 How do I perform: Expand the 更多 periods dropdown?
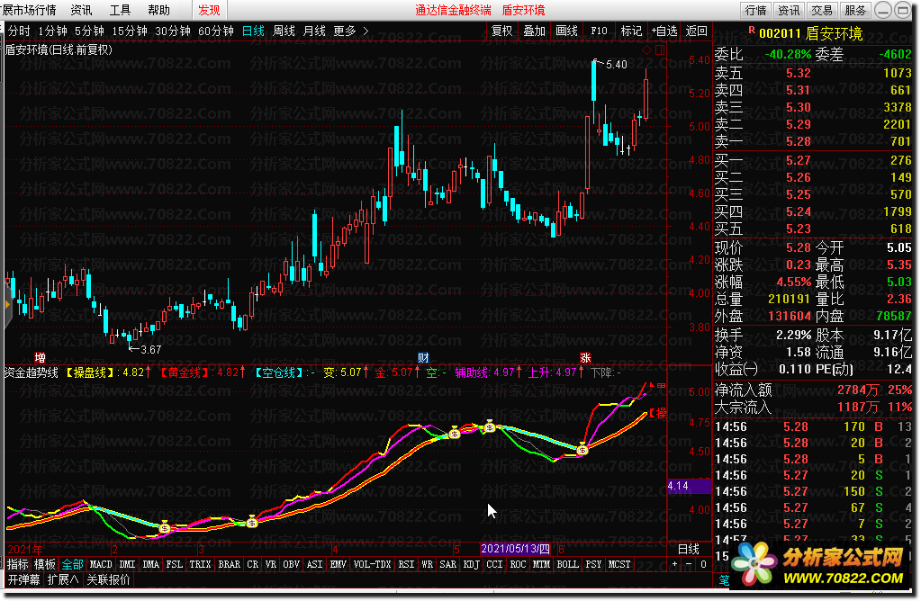(x=350, y=31)
